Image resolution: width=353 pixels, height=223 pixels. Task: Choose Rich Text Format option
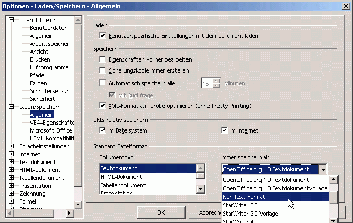[276, 197]
